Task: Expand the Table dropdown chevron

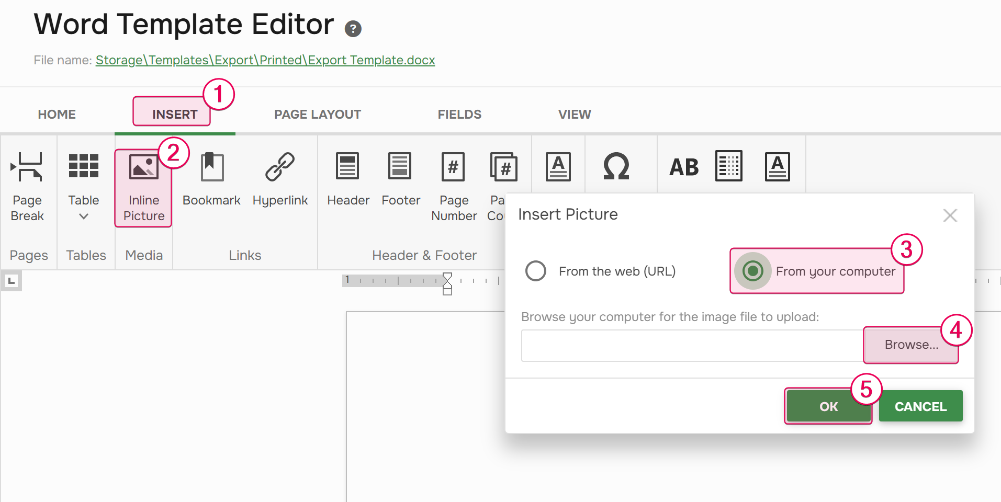Action: pyautogui.click(x=84, y=216)
